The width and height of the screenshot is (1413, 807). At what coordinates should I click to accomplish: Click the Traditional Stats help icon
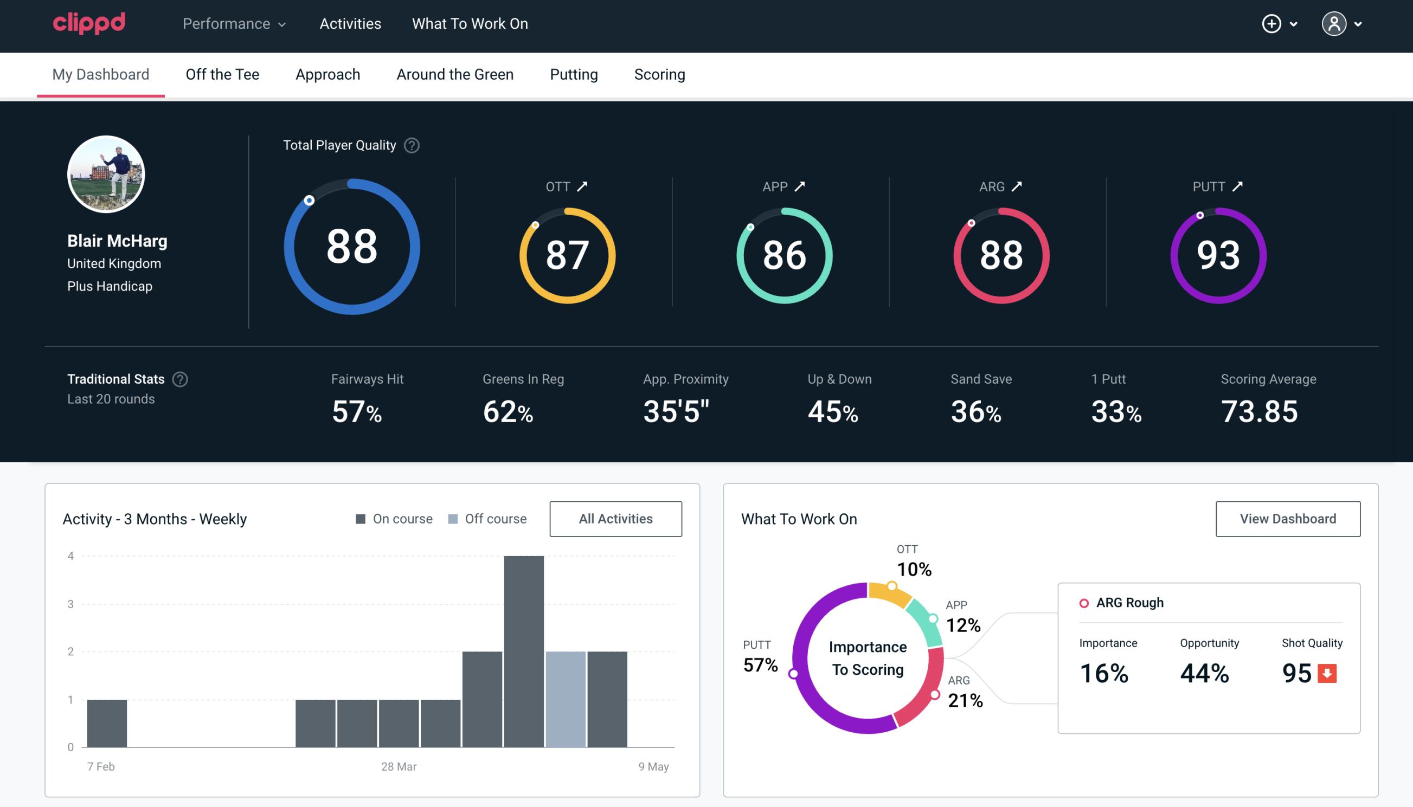pyautogui.click(x=181, y=378)
